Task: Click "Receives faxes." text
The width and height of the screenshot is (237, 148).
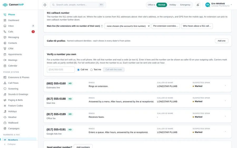Action: pyautogui.click(x=96, y=117)
